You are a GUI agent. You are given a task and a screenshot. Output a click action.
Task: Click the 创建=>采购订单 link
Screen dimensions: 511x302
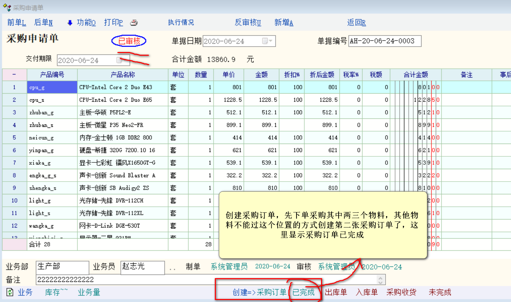[259, 292]
